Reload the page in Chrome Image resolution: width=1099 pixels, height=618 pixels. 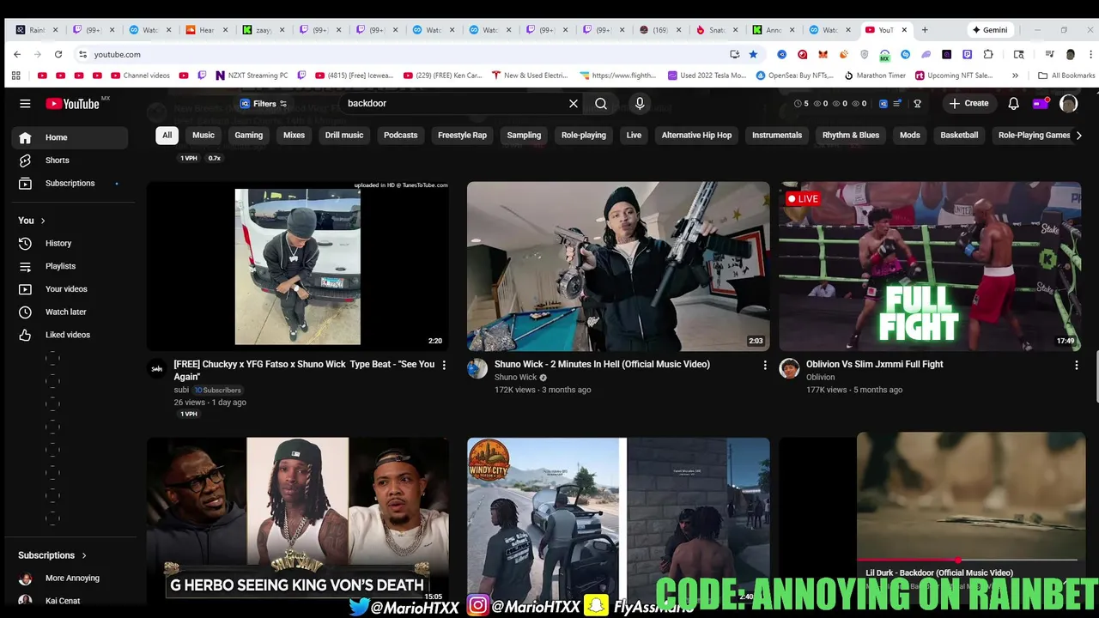58,54
